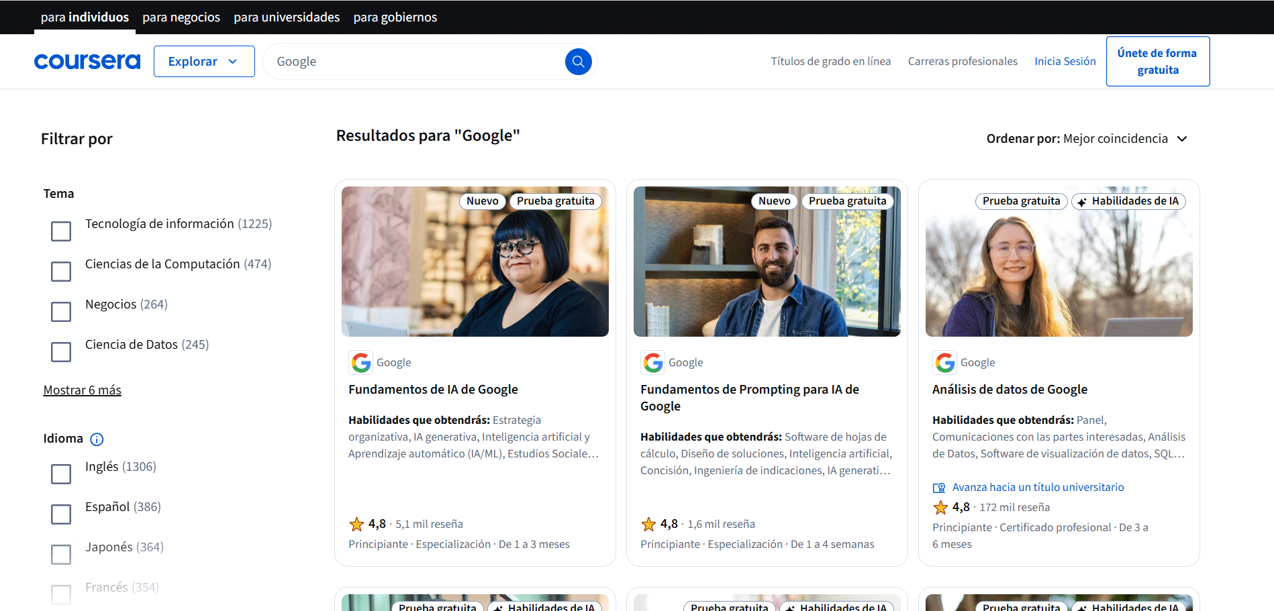Open Fundamentos de Prompting para IA course
This screenshot has width=1274, height=611.
[x=750, y=398]
